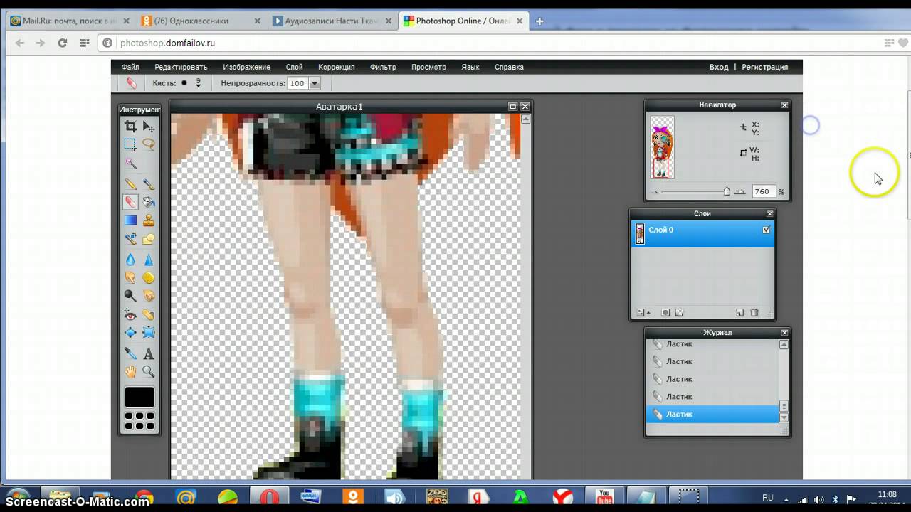Select the Type text tool
The width and height of the screenshot is (911, 512).
pos(149,353)
